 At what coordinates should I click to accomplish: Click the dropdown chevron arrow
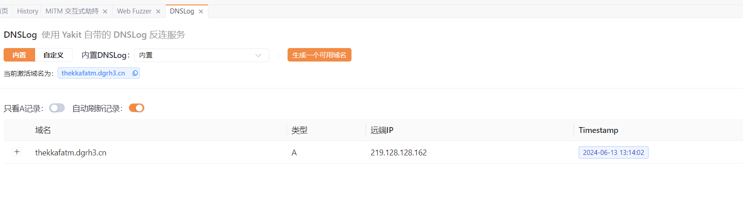point(258,55)
